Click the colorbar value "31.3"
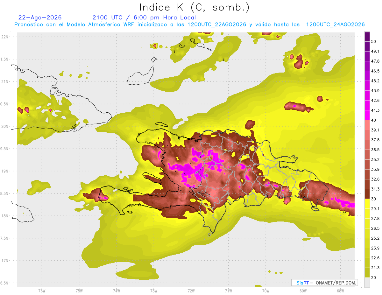The height and width of the screenshot is (295, 382). (x=375, y=189)
